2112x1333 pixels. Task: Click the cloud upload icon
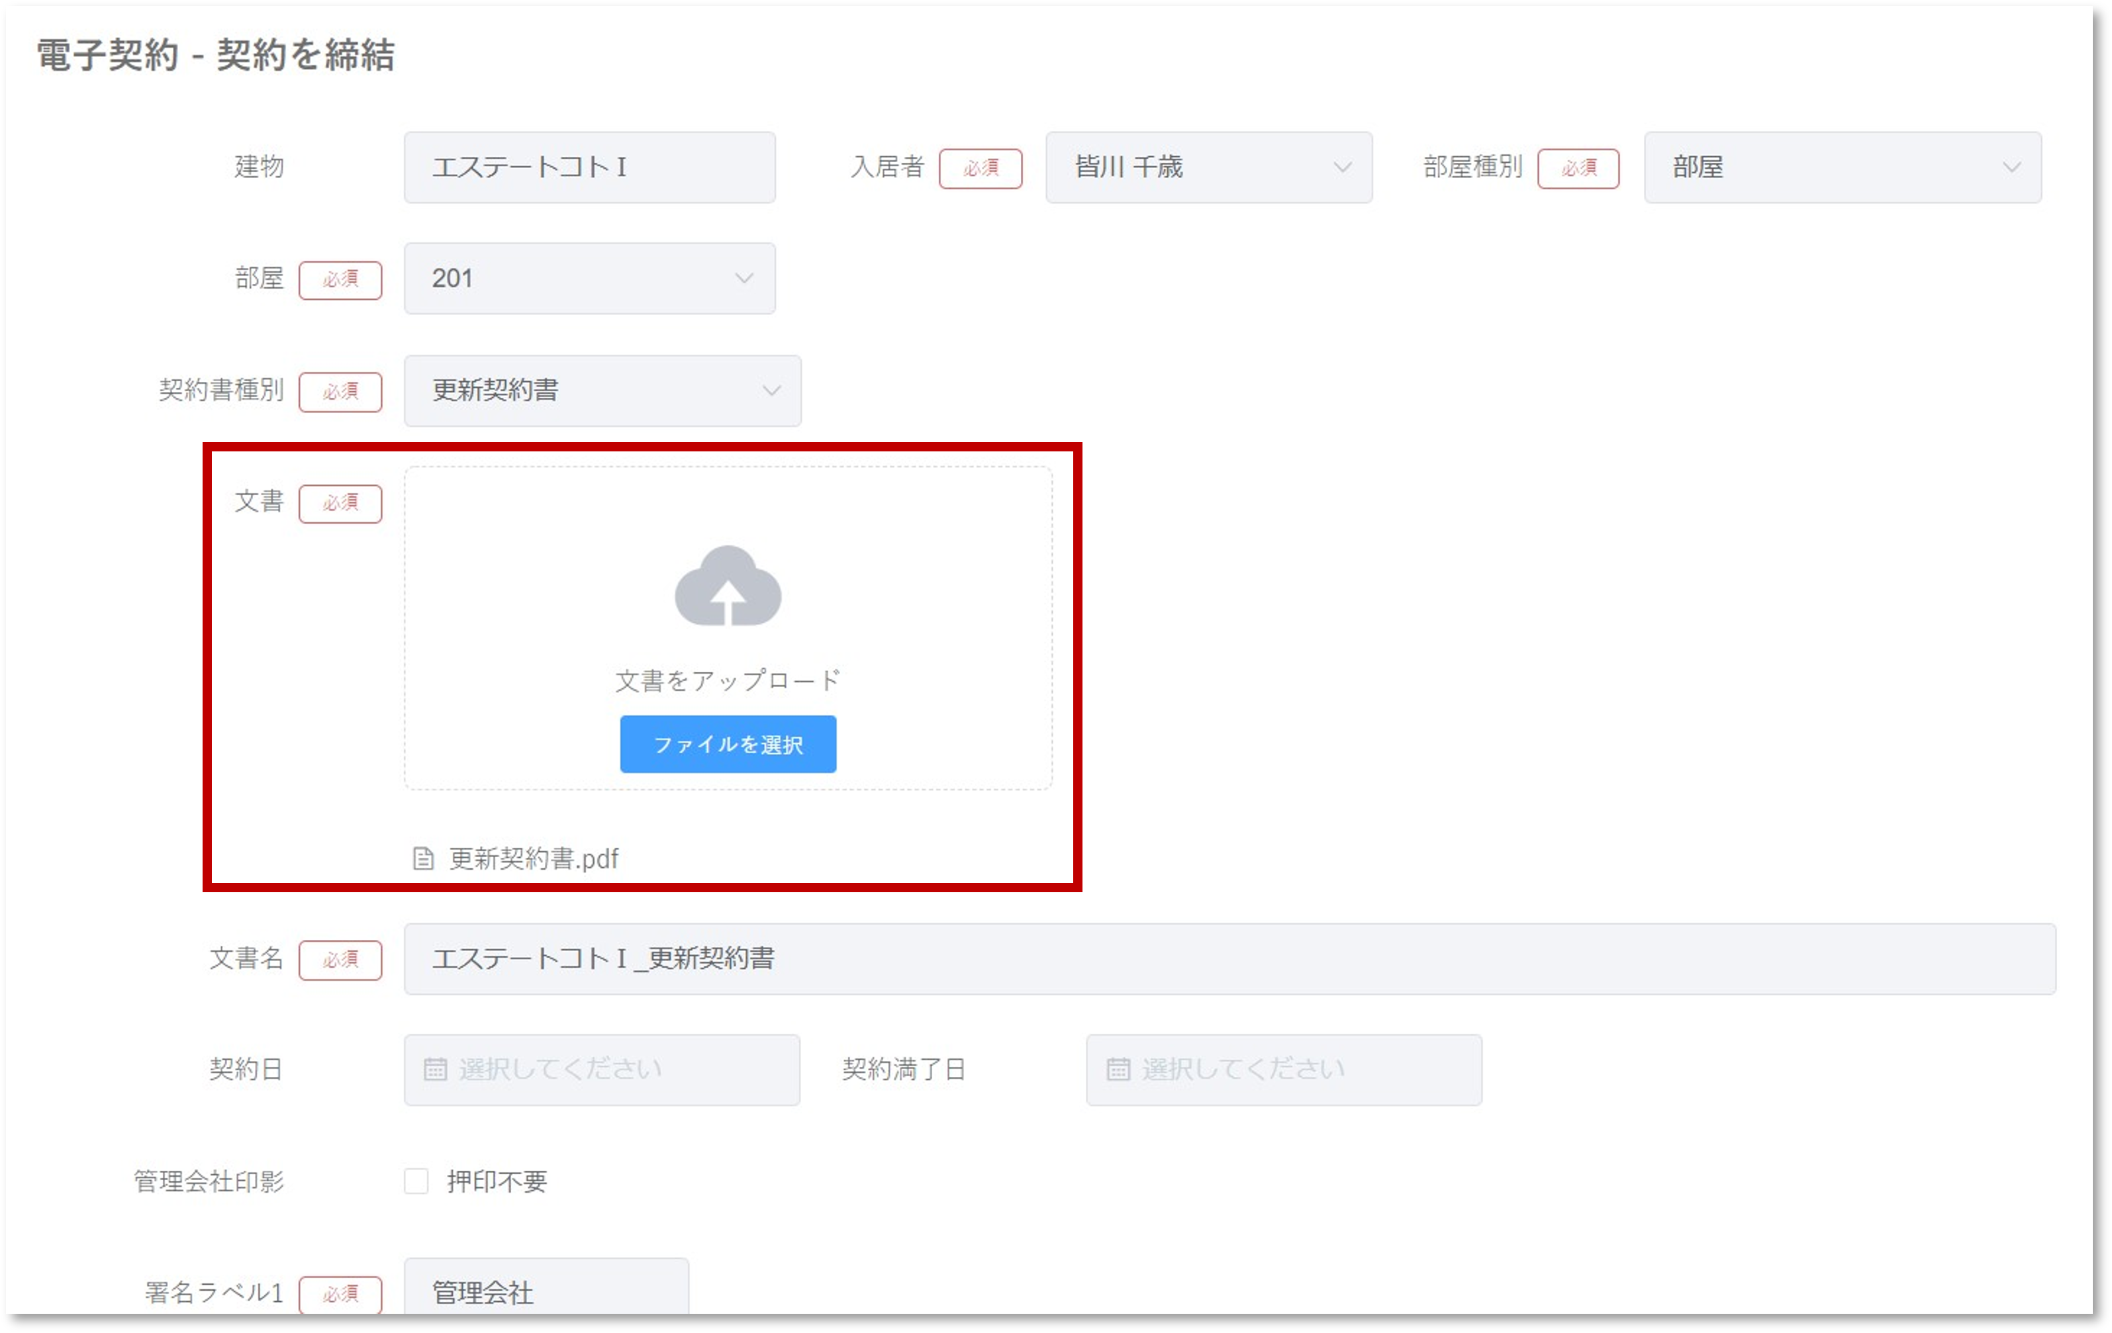click(x=727, y=586)
